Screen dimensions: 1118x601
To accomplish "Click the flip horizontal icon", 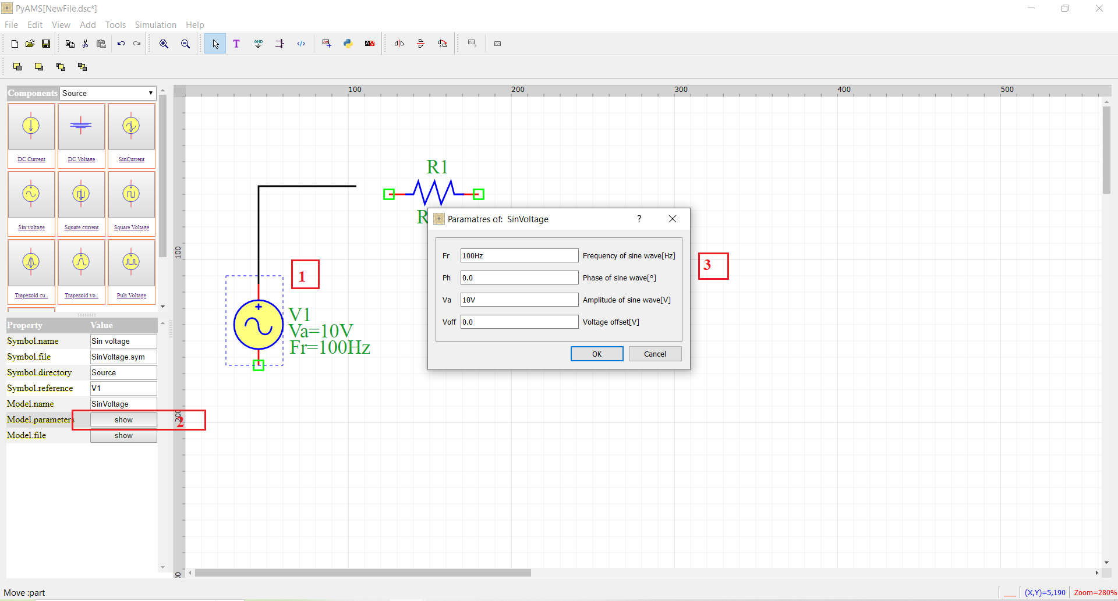I will pyautogui.click(x=399, y=44).
